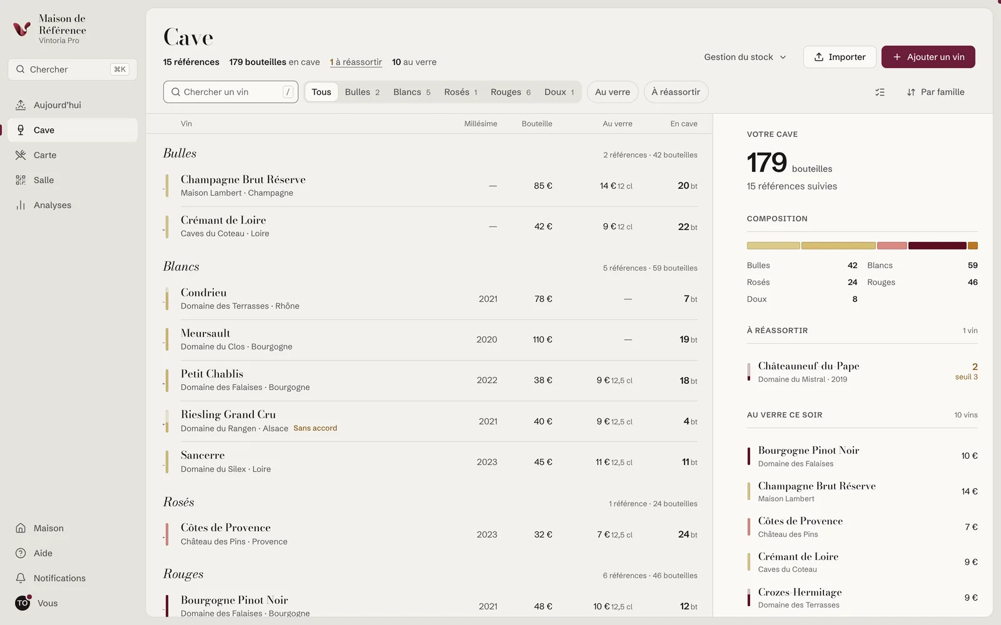Image resolution: width=1001 pixels, height=625 pixels.
Task: Click the En cave column header
Action: [684, 124]
